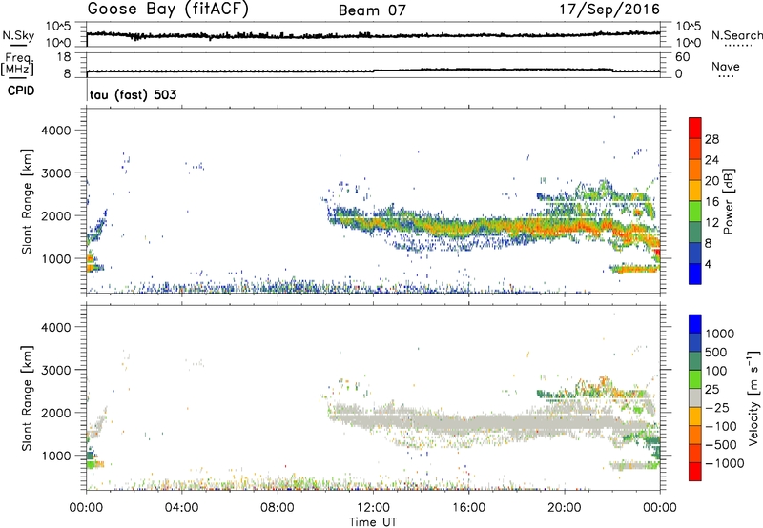Click the N.Search legend label
The image size is (763, 528).
[736, 35]
